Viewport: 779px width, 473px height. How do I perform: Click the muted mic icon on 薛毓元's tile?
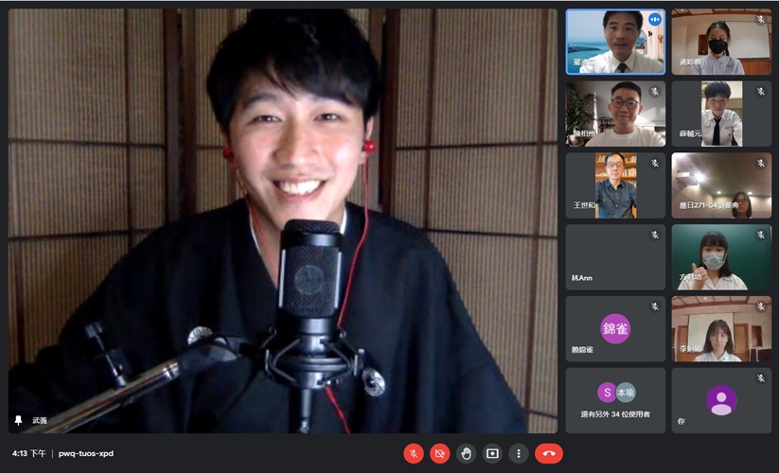[760, 92]
